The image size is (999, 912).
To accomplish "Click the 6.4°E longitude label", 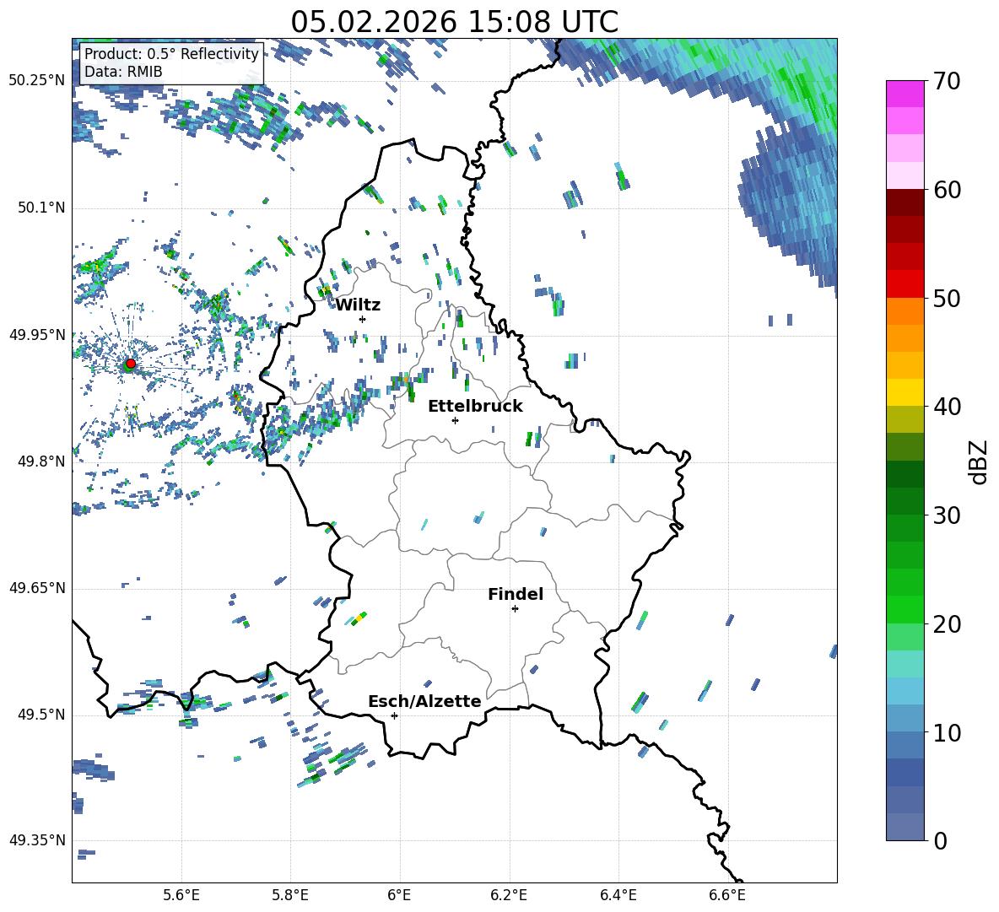I will point(618,896).
